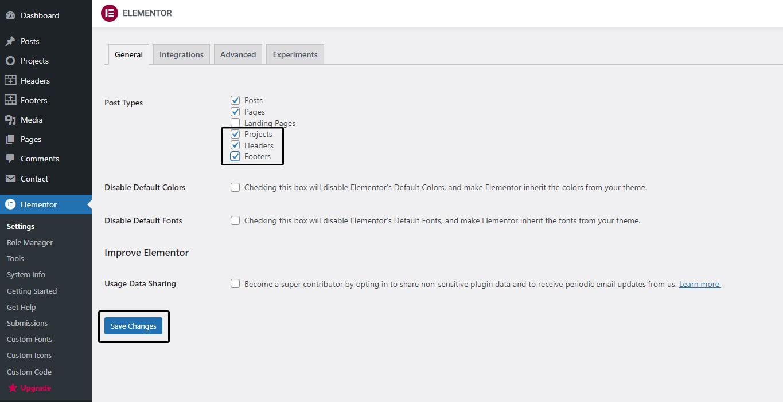783x402 pixels.
Task: Click the Projects circle icon
Action: click(10, 61)
